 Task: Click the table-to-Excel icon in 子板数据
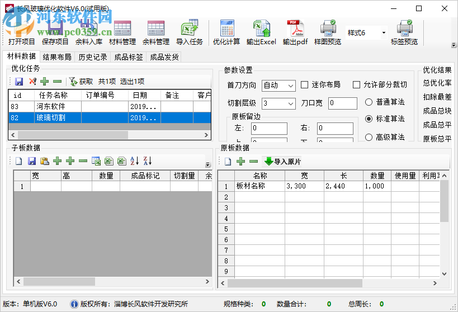pos(96,161)
